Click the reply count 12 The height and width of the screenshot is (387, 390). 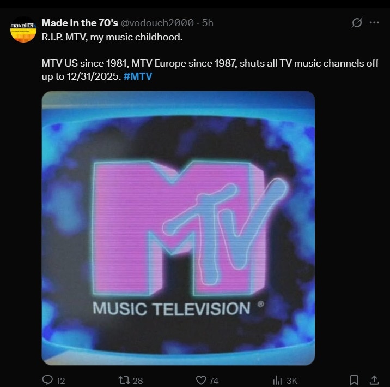[x=60, y=380]
